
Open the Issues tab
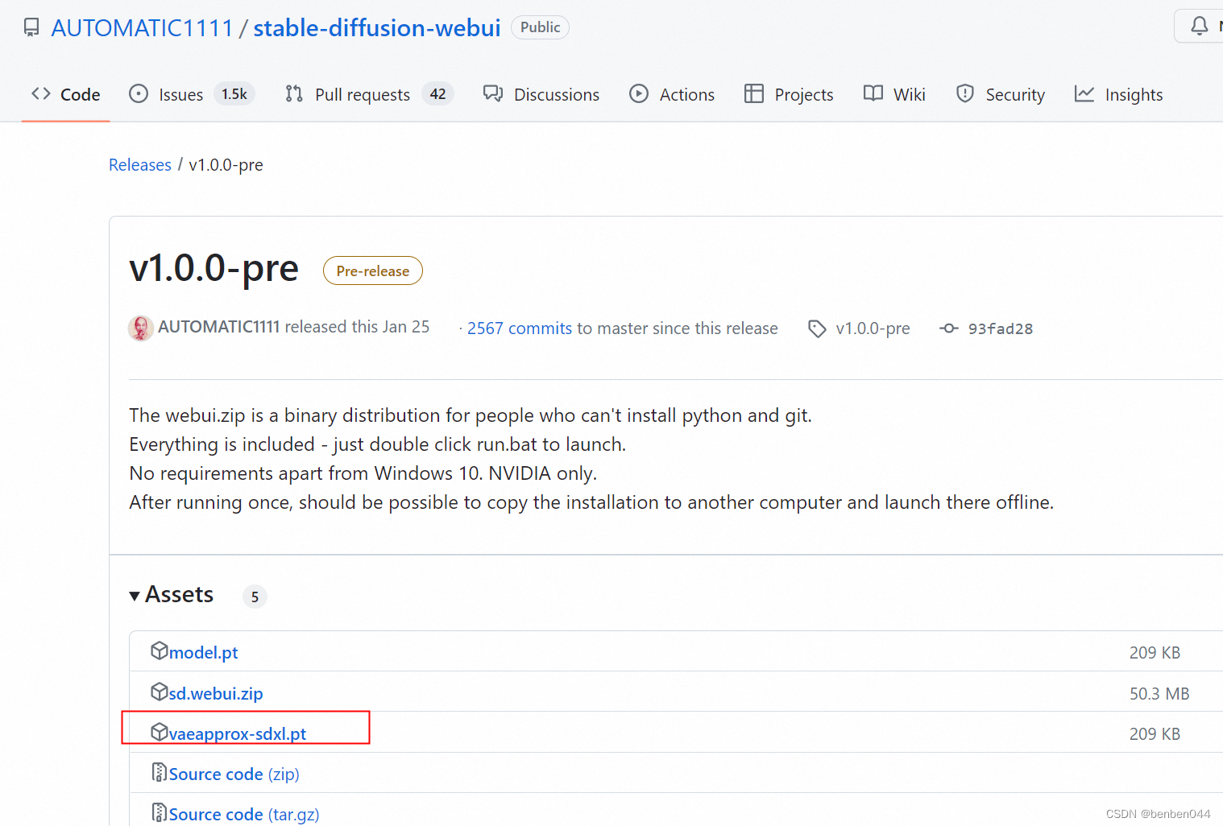(192, 95)
